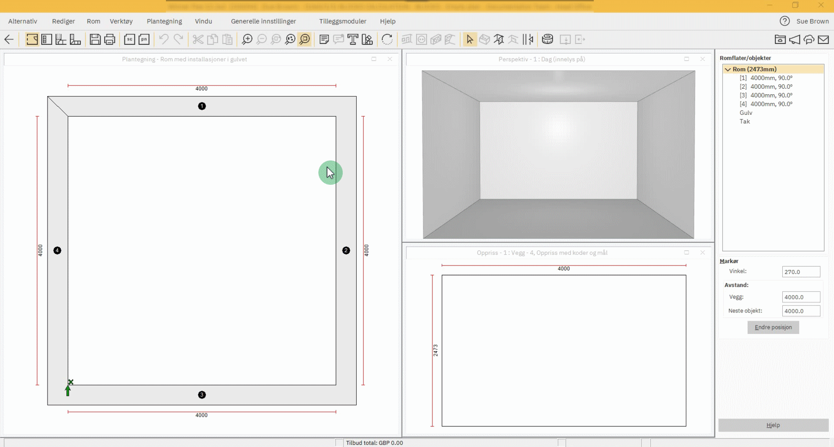Toggle the floor plan view button
This screenshot has height=447, width=834.
[32, 39]
